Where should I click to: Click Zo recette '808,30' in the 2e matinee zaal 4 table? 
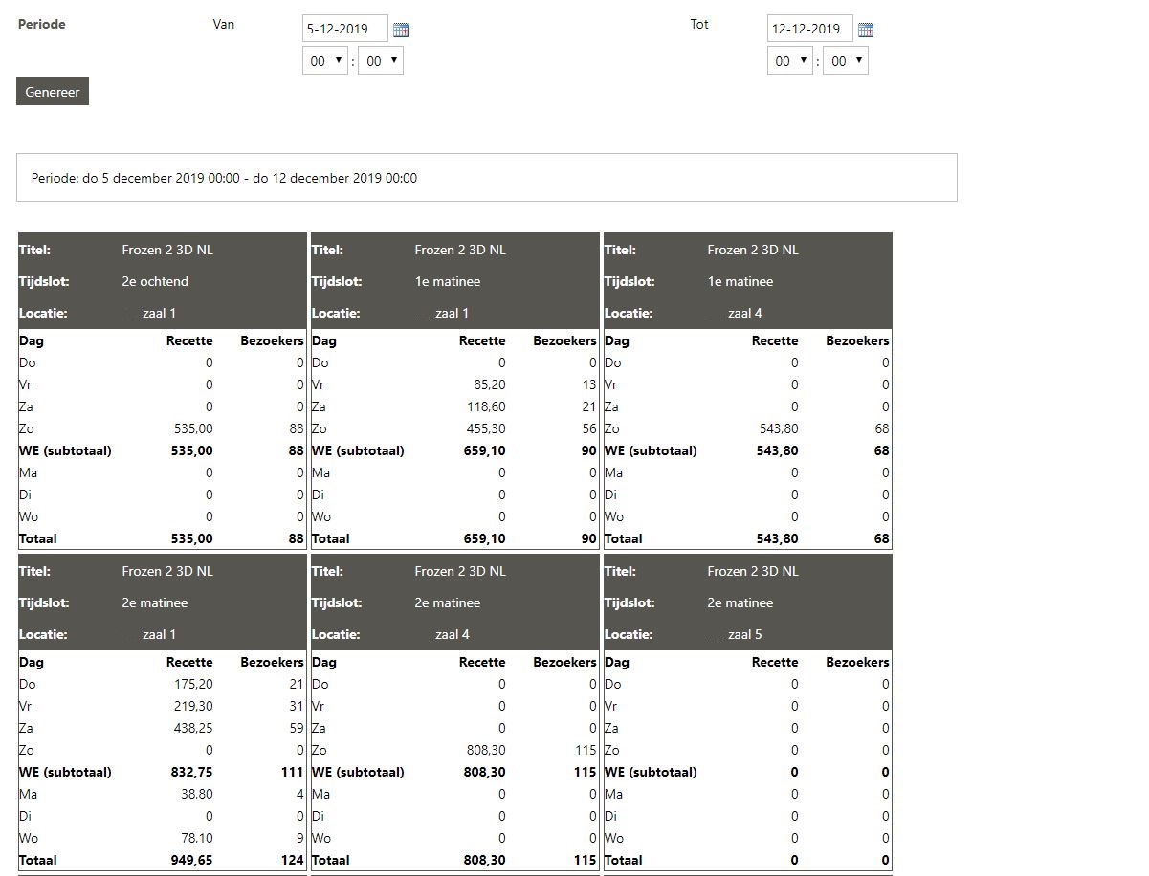[x=485, y=750]
